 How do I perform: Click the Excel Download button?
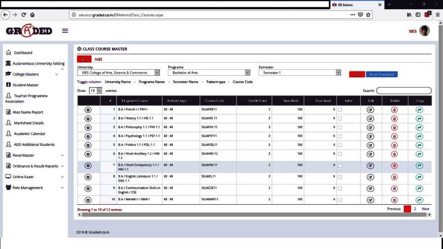point(381,74)
